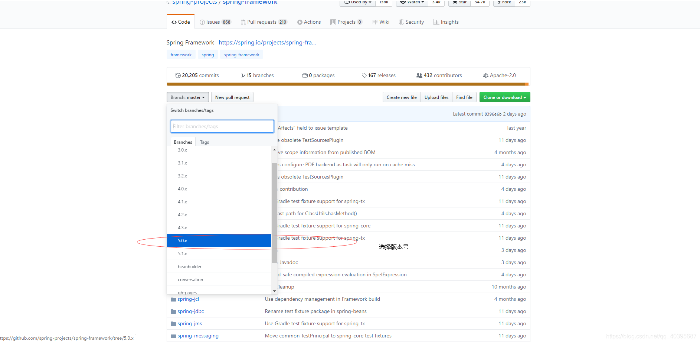View the 167 releases
The width and height of the screenshot is (700, 343).
[x=379, y=75]
